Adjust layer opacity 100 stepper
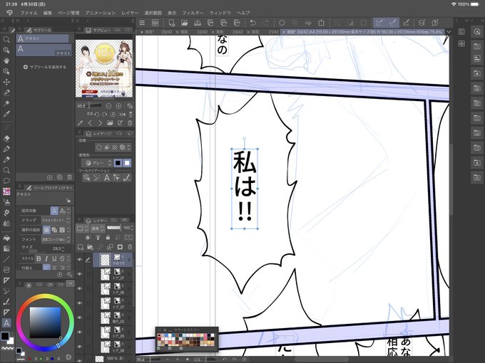 (x=132, y=228)
